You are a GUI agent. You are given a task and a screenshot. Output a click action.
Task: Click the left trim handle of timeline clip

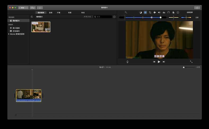coord(15,95)
